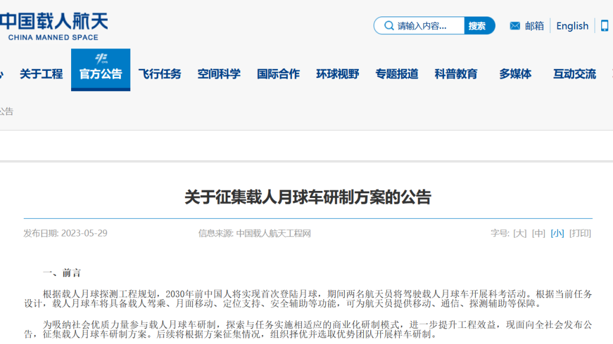The height and width of the screenshot is (344, 613).
Task: Set font size to 大 (large)
Action: point(519,233)
